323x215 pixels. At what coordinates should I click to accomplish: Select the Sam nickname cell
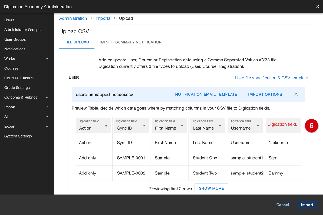pyautogui.click(x=283, y=158)
